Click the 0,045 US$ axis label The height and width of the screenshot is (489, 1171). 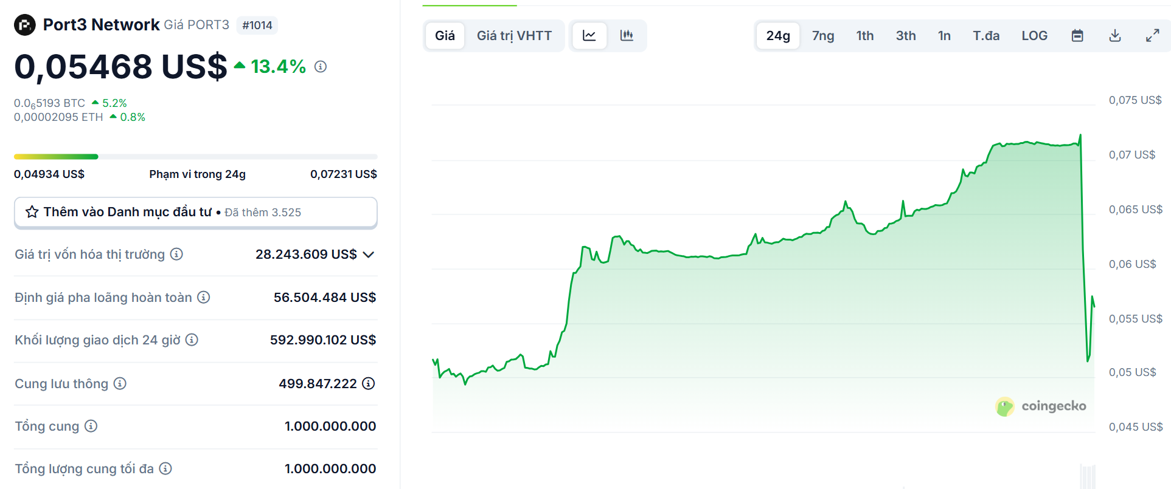point(1136,426)
